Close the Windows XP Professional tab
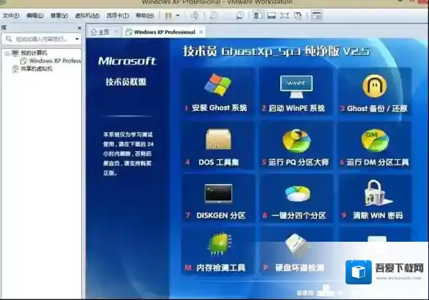 [201, 32]
